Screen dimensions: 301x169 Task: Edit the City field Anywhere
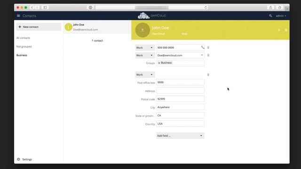pyautogui.click(x=180, y=107)
